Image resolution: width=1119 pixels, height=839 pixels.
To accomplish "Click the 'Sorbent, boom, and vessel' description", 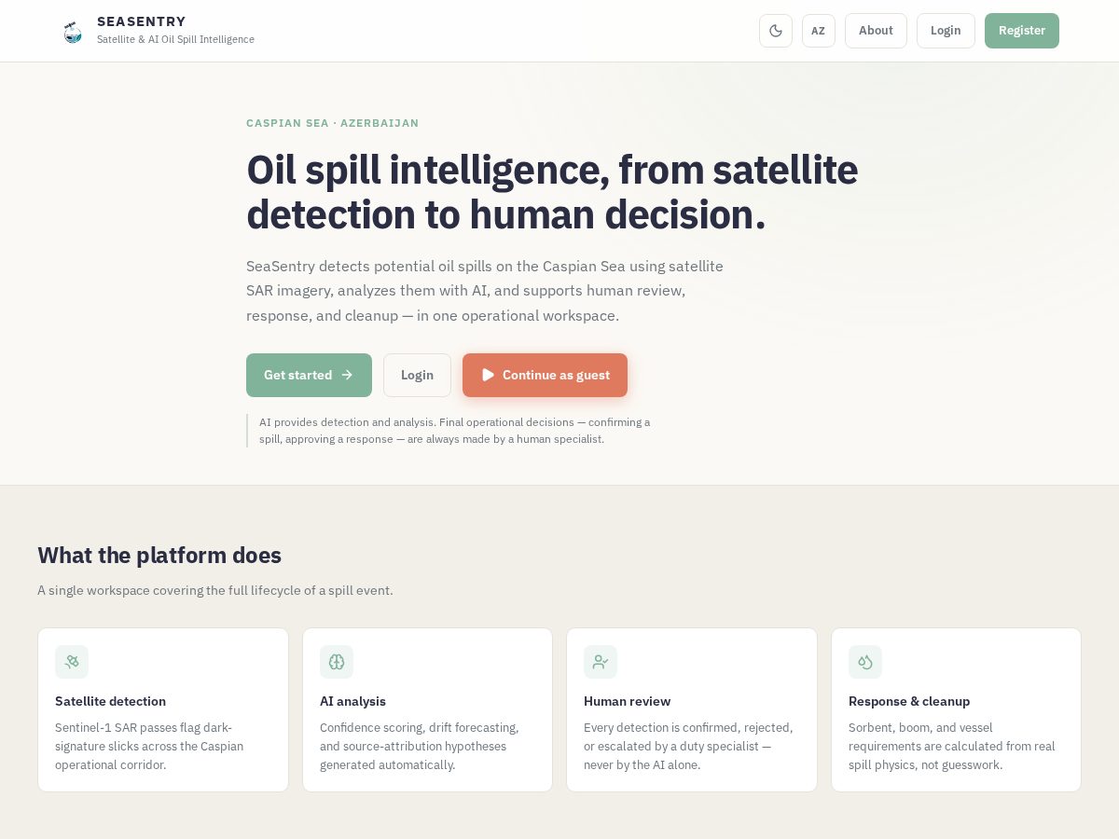I will (952, 746).
